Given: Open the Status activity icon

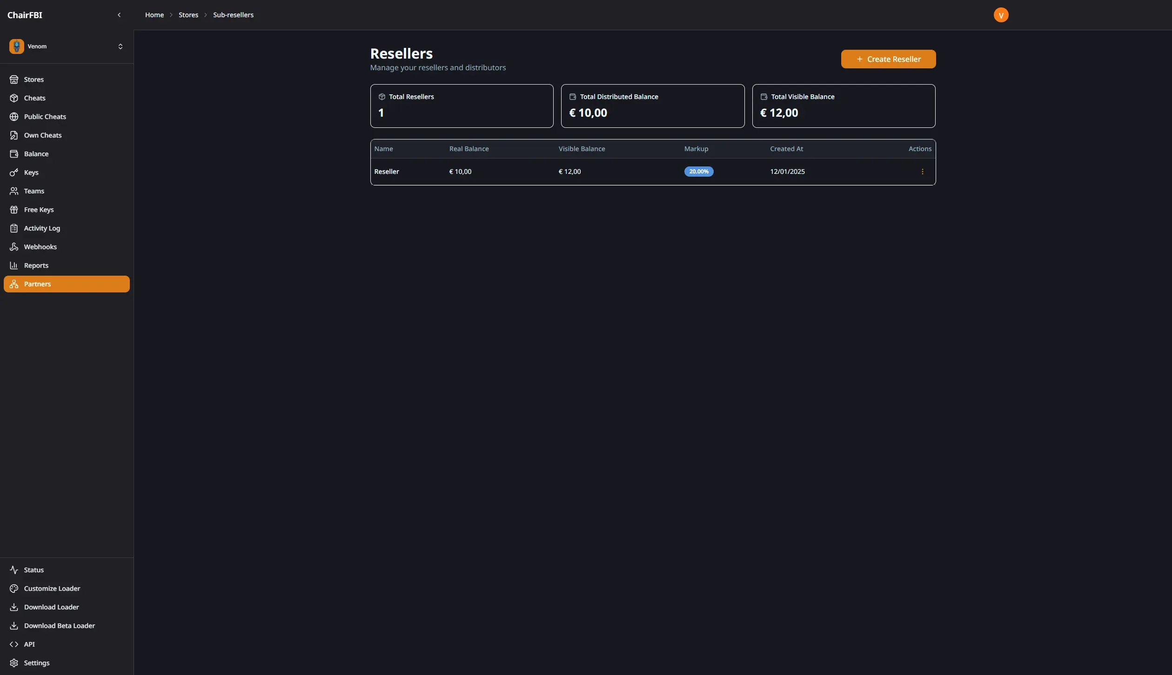Looking at the screenshot, I should [x=14, y=569].
